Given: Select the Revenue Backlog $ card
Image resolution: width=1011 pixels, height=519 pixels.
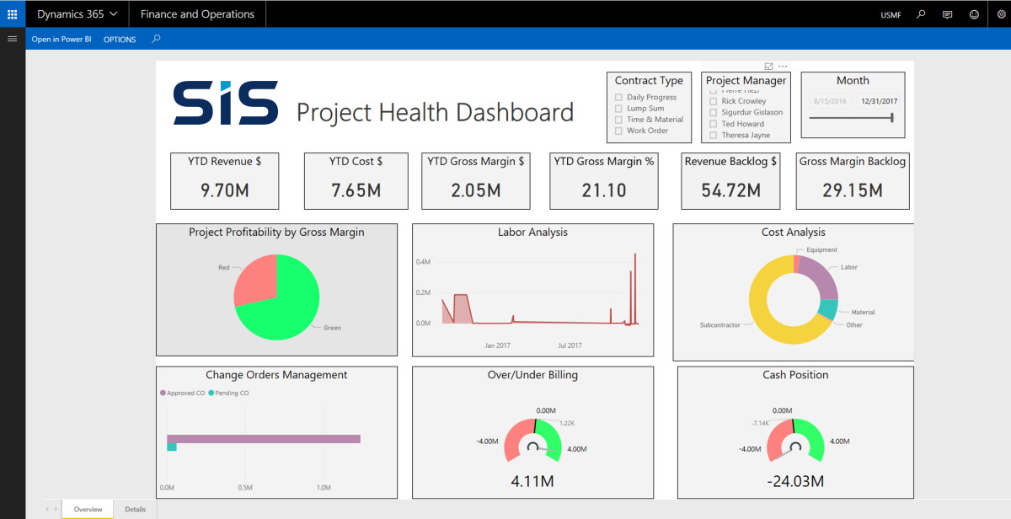Looking at the screenshot, I should click(x=730, y=180).
